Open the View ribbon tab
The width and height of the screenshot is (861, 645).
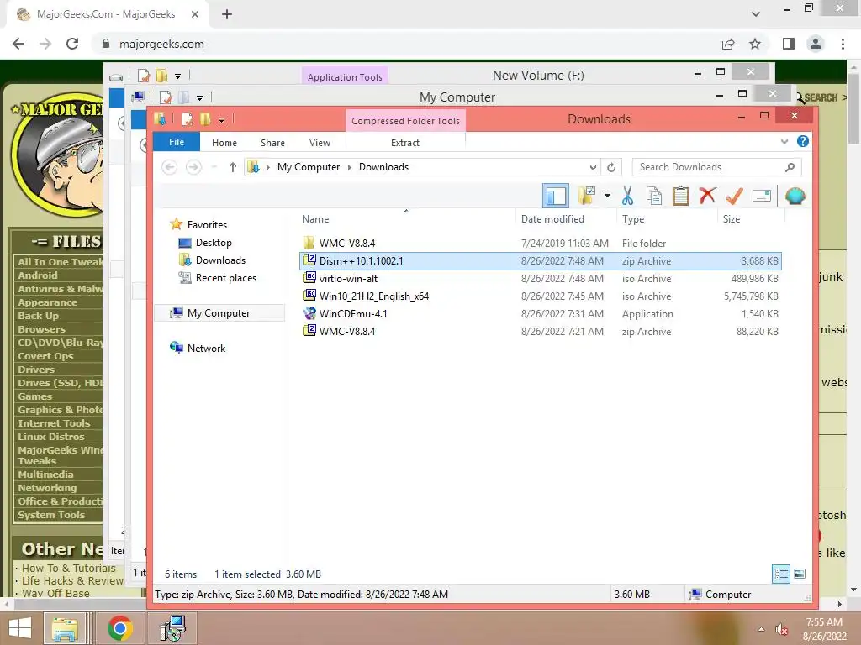[320, 143]
